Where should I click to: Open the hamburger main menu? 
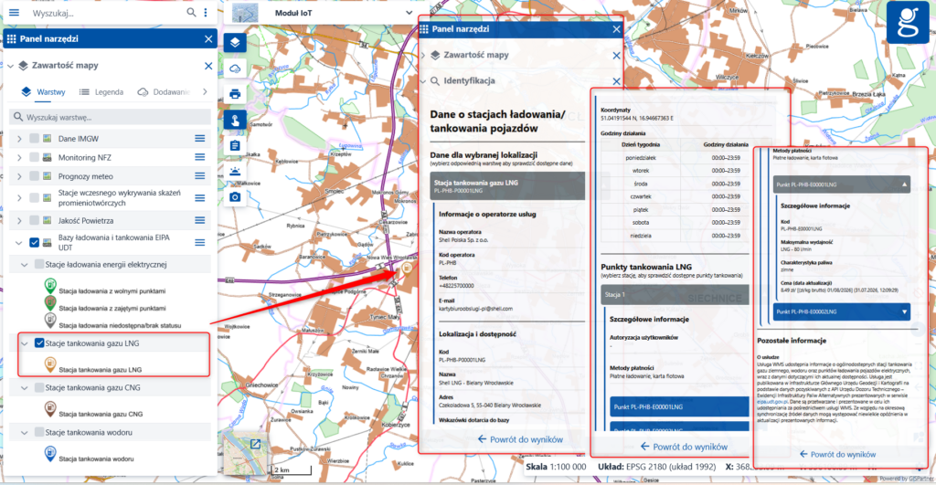tap(14, 13)
